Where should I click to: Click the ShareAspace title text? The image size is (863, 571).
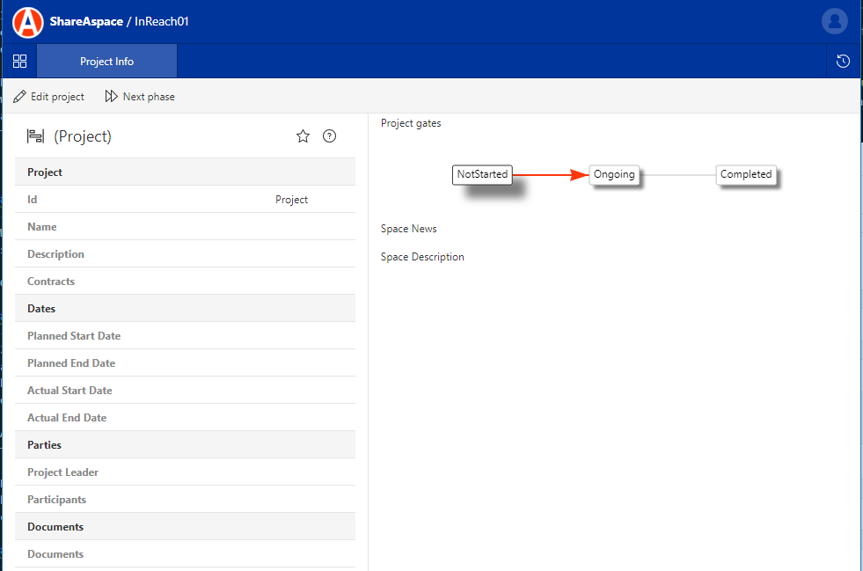pos(86,21)
